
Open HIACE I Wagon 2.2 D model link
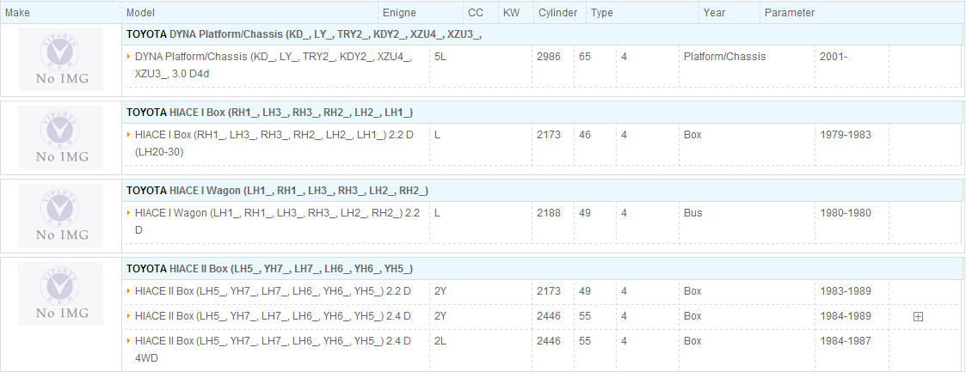click(277, 221)
